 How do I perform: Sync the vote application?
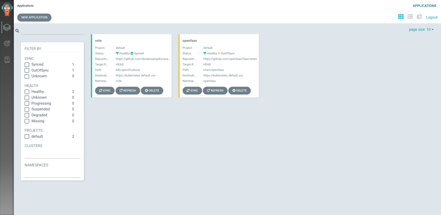click(x=105, y=90)
